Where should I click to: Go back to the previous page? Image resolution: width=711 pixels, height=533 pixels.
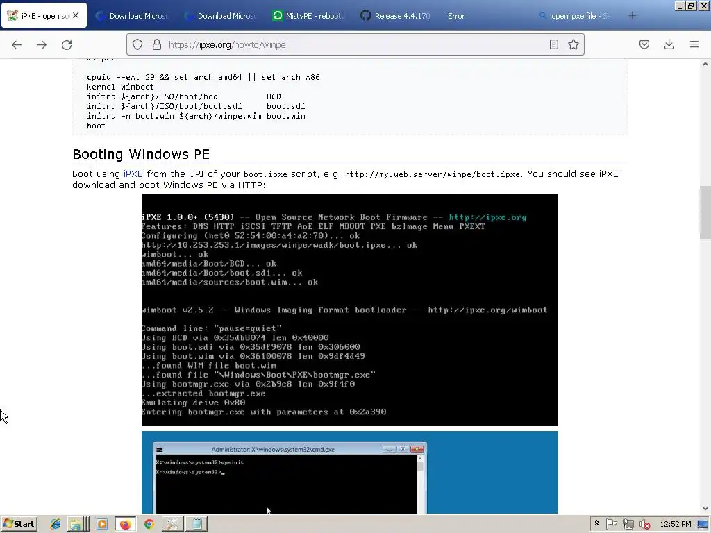coord(17,44)
